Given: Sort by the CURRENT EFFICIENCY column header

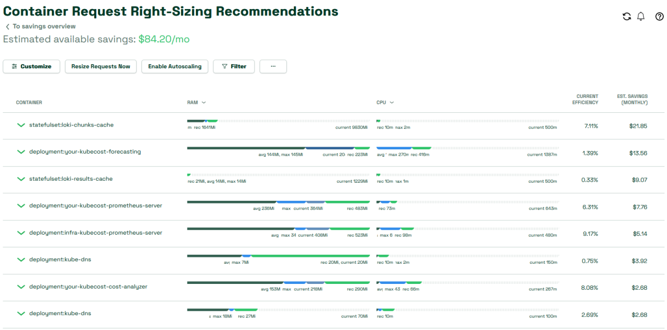Looking at the screenshot, I should pyautogui.click(x=585, y=100).
